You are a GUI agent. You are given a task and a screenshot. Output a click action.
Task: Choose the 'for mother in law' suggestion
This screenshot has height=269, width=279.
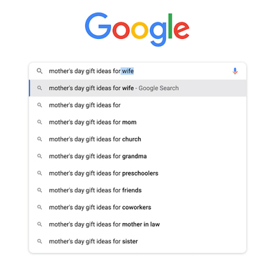[137, 224]
